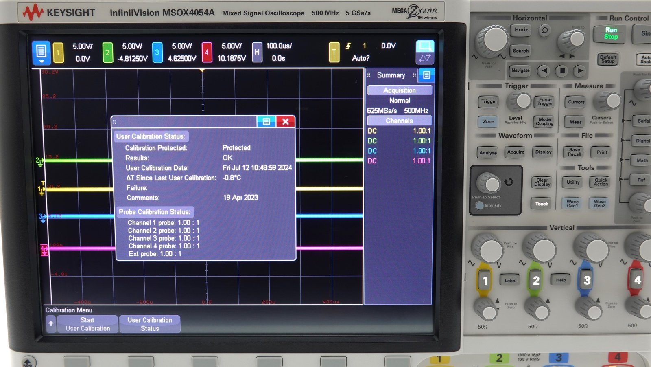Click the Navigate left arrow button
This screenshot has width=651, height=367.
click(x=544, y=70)
